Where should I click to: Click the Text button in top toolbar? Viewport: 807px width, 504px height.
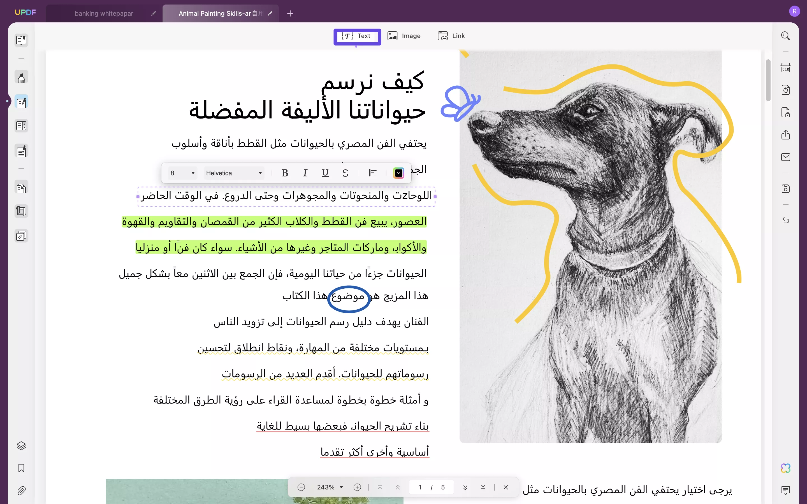click(x=357, y=36)
